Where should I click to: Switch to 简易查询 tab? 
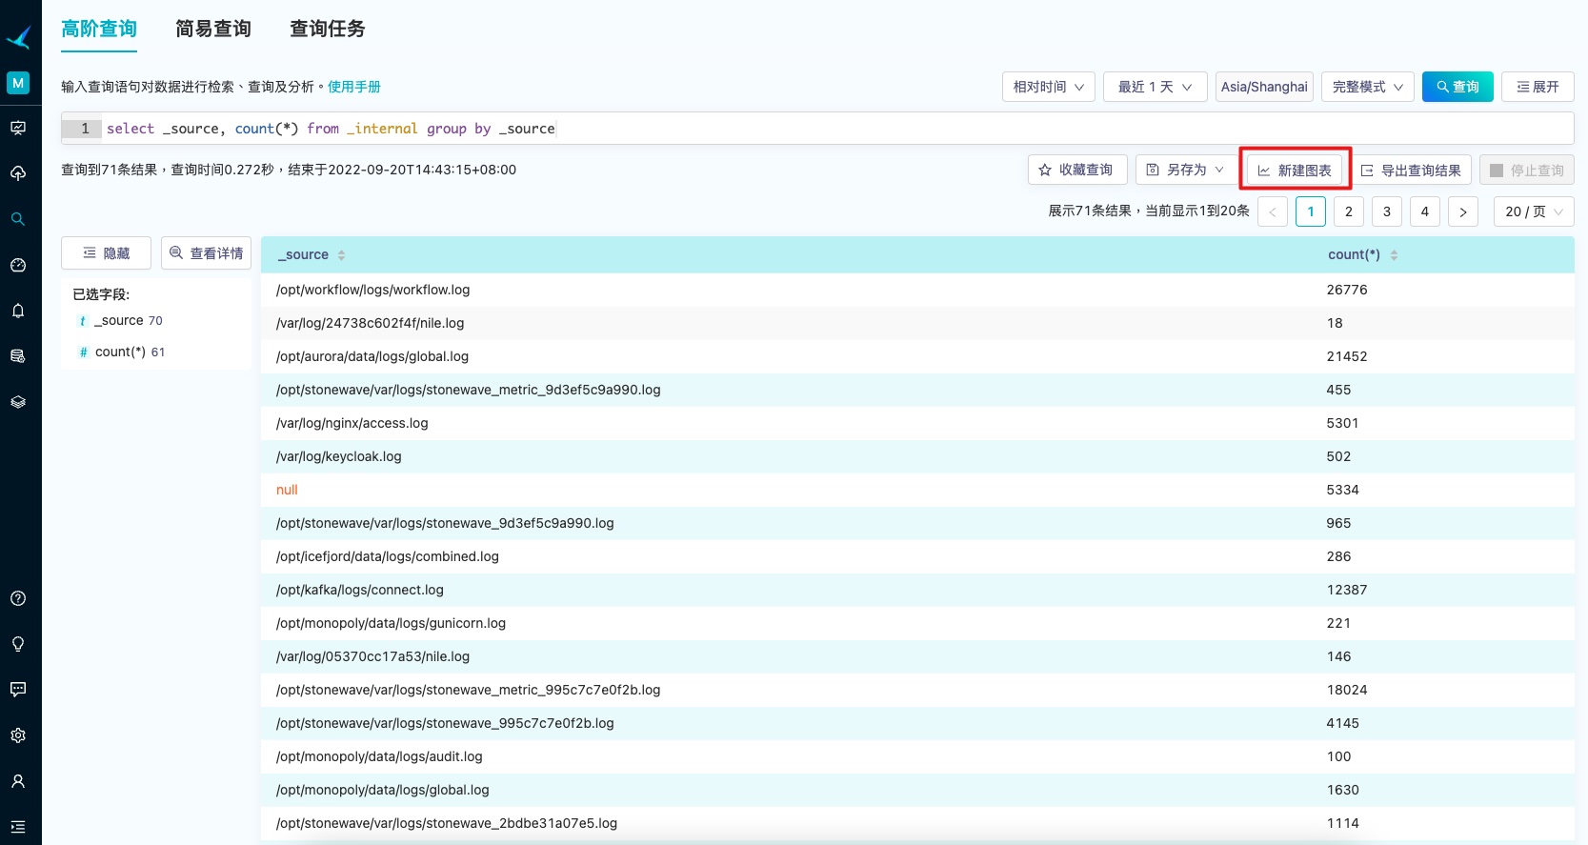[213, 29]
